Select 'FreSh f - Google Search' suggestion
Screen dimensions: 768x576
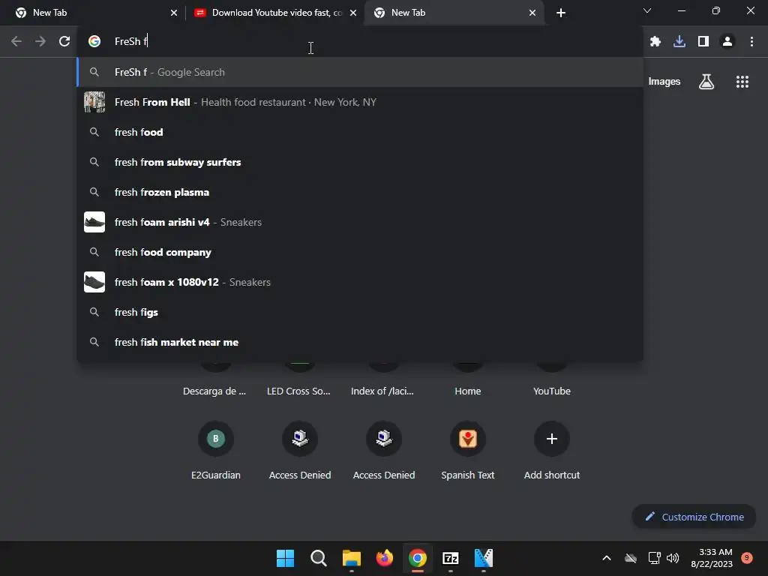point(360,72)
